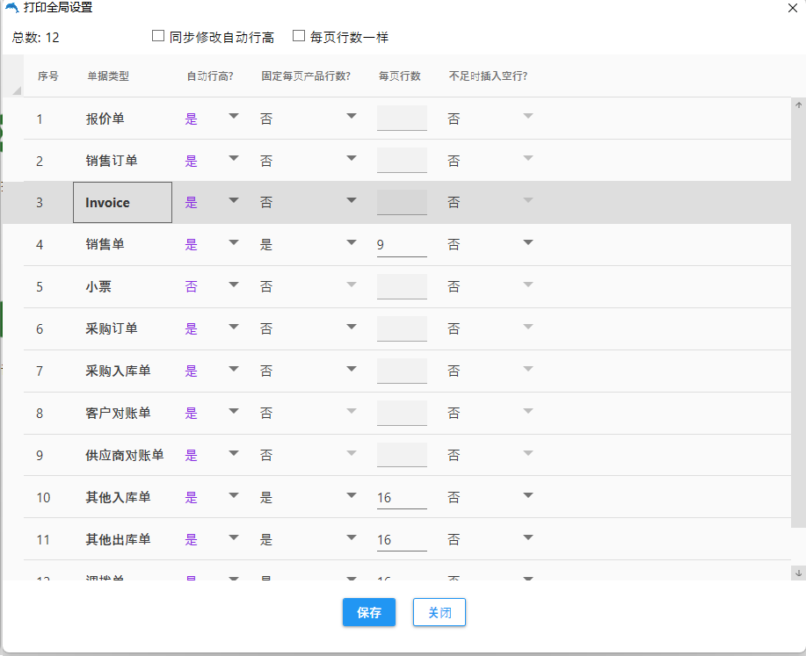
Task: Click the 每页行数 column header
Action: (x=399, y=76)
